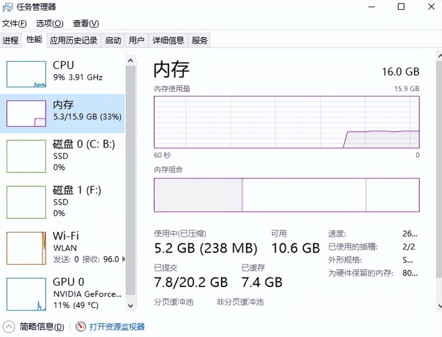The width and height of the screenshot is (442, 337).
Task: Open 磁盘 0 (C: B:) graph thumbnail
Action: click(26, 156)
